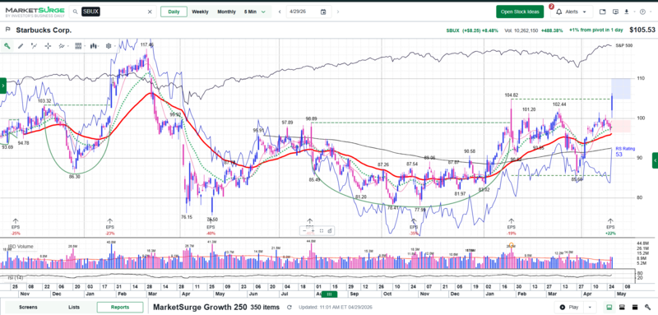Switch to the Monthly chart timeframe

(227, 12)
